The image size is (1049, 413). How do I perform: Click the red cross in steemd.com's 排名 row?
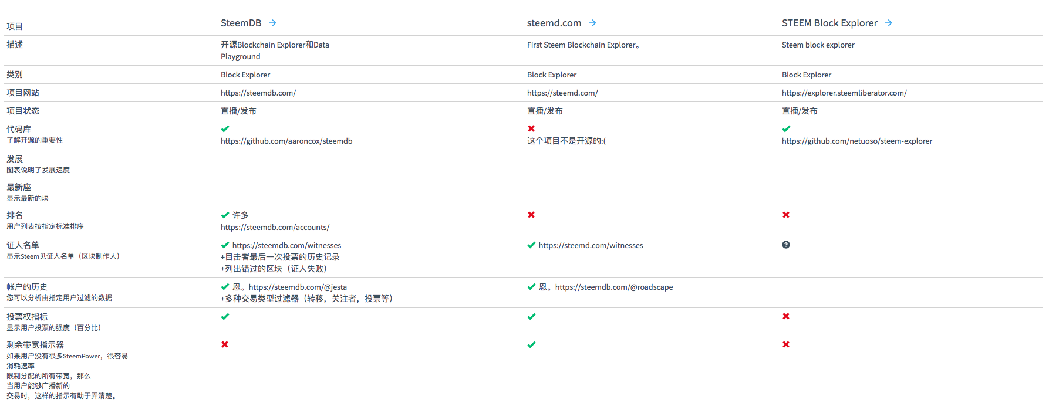tap(531, 215)
